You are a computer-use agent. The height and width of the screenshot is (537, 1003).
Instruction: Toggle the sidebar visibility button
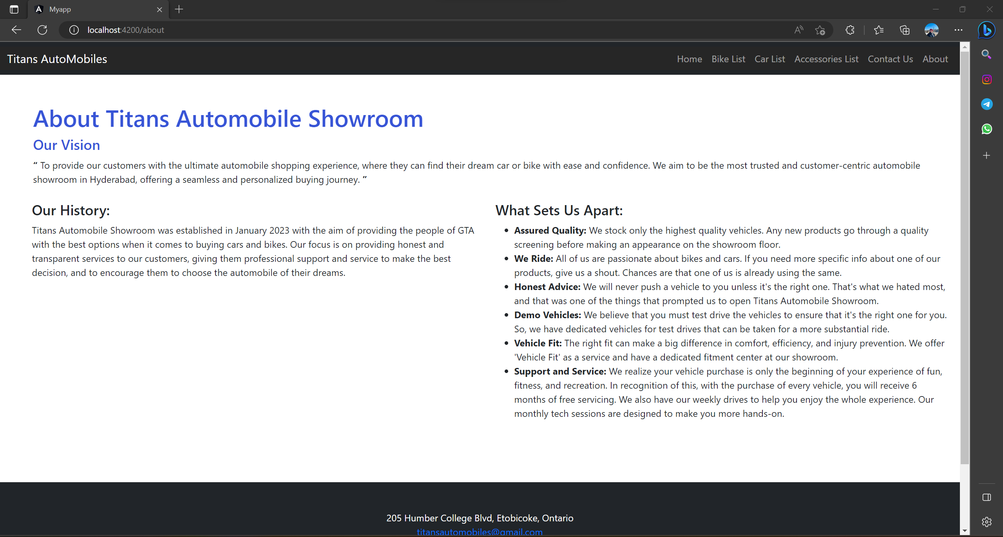tap(987, 497)
